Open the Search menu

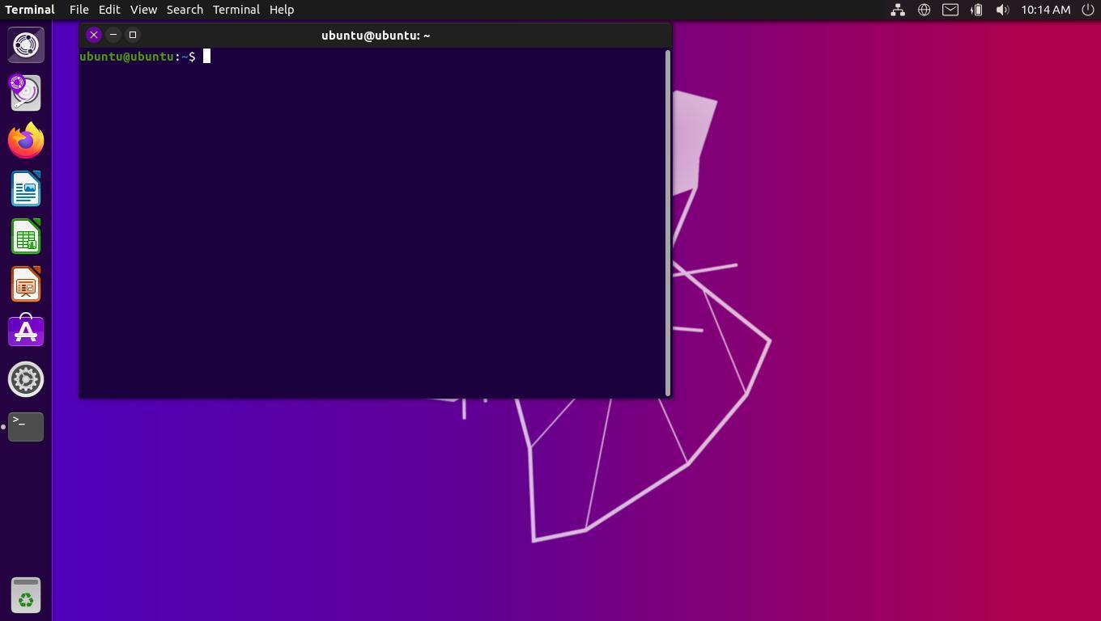(x=185, y=10)
